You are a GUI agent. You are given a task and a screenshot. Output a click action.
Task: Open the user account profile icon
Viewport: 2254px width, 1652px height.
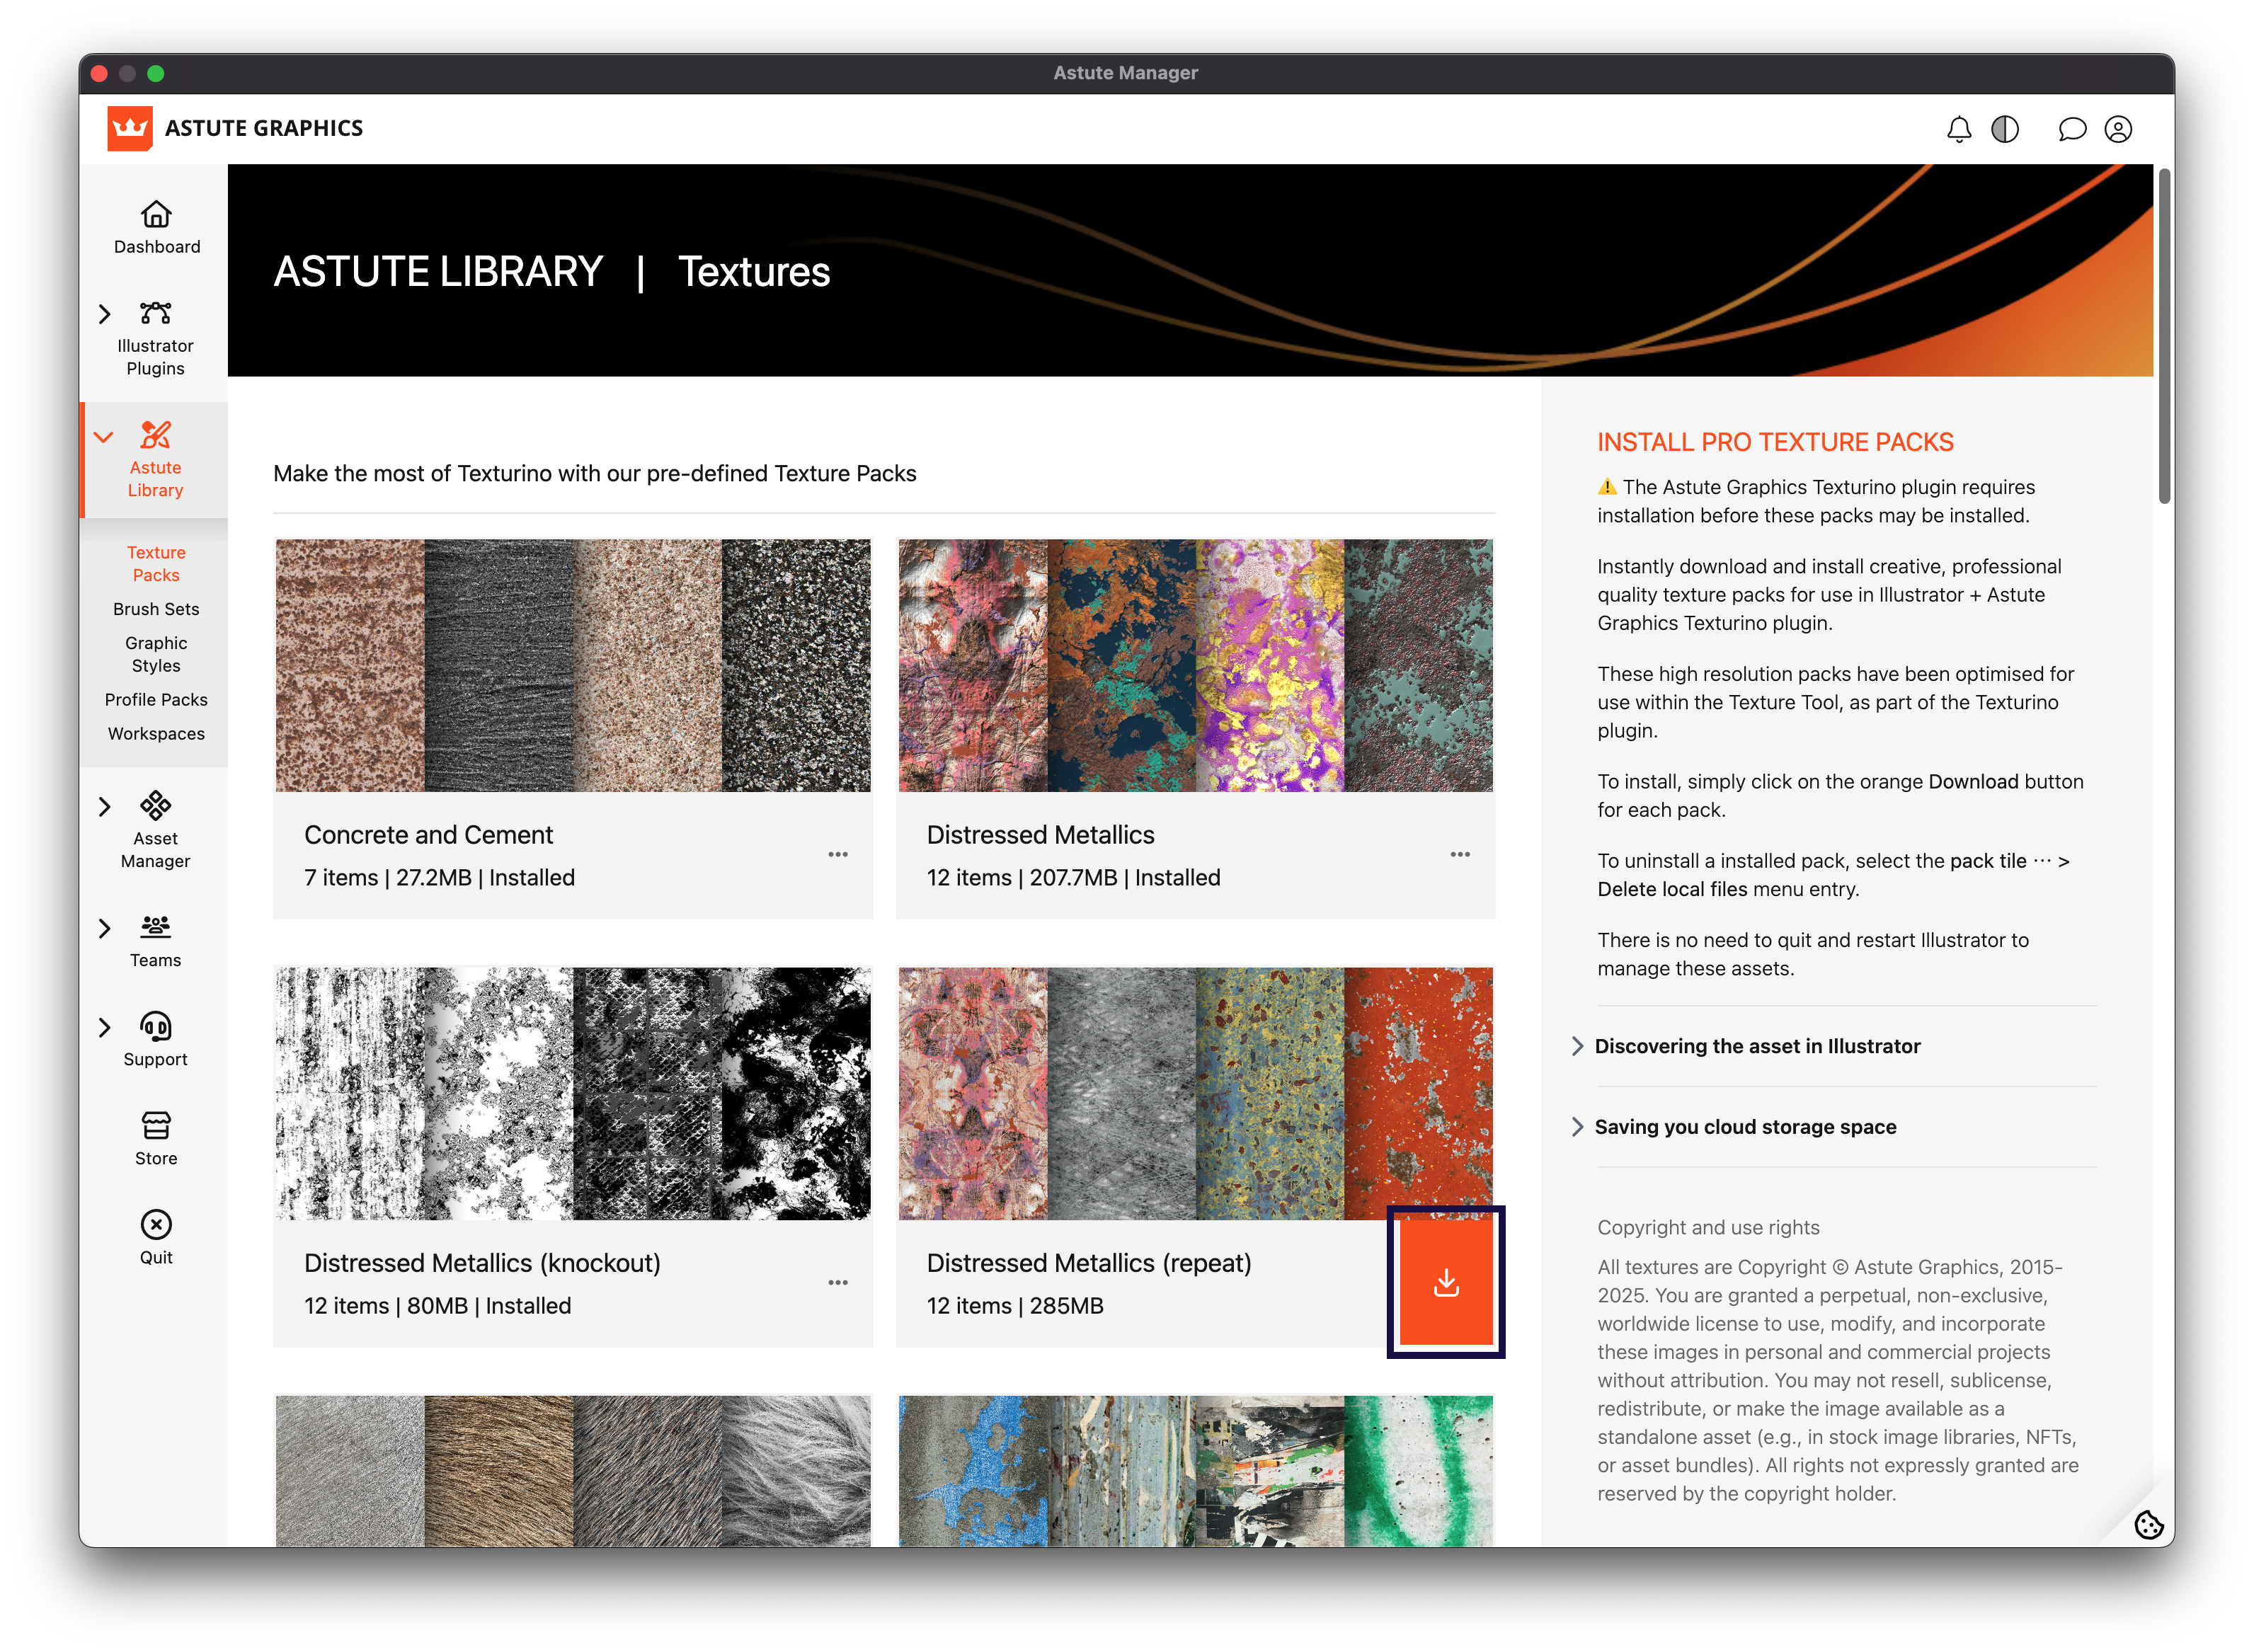click(x=2118, y=129)
